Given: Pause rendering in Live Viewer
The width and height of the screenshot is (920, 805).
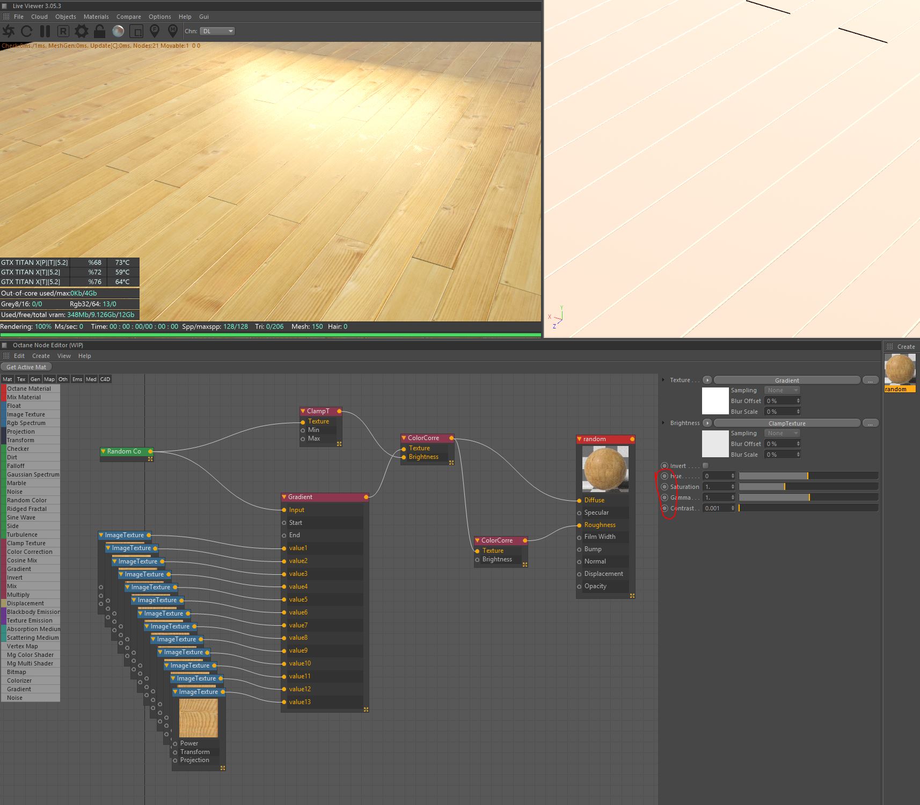Looking at the screenshot, I should coord(45,31).
